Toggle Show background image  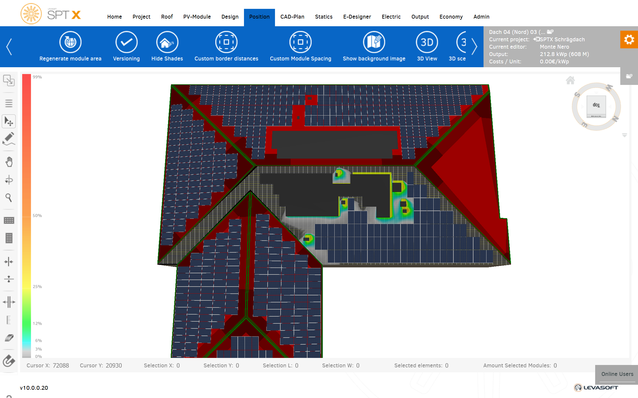pos(374,42)
